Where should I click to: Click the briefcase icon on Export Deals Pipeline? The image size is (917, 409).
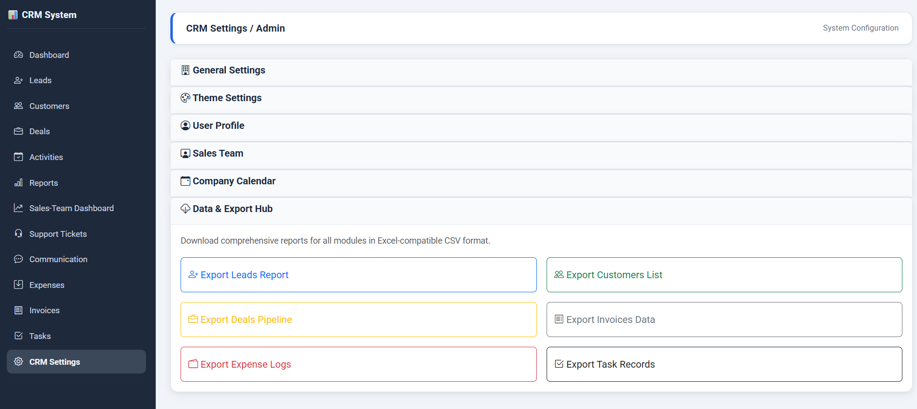coord(193,320)
